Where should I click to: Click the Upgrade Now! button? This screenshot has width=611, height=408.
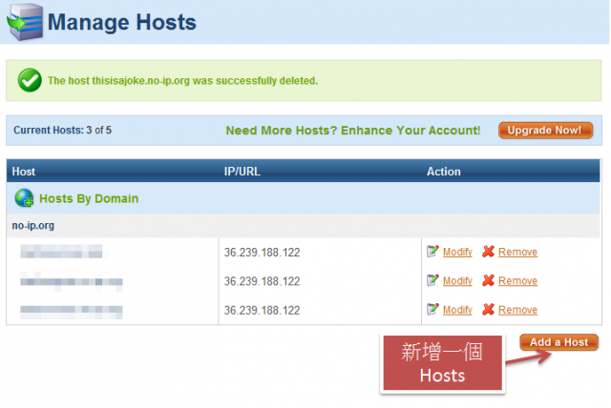pos(545,131)
